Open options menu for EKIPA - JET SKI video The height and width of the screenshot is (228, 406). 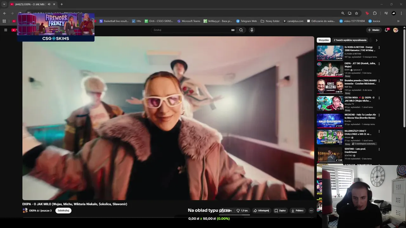point(379,64)
